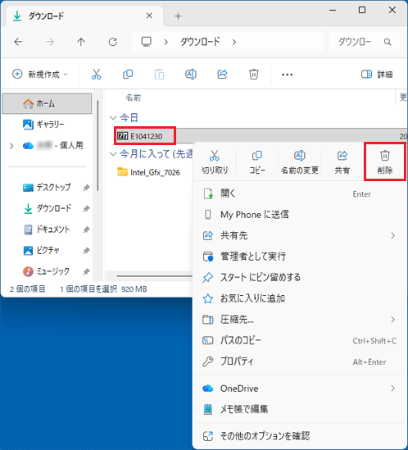
Task: Open デスクトップ in quick access
Action: tap(47, 188)
